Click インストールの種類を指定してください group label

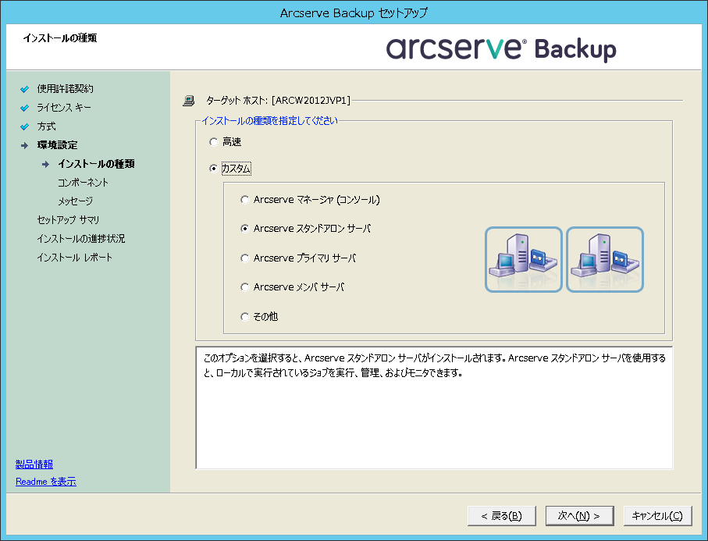click(269, 120)
